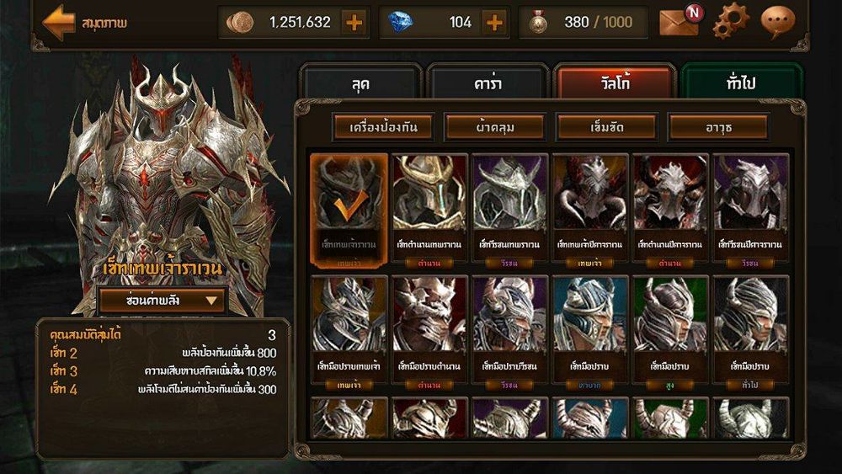The width and height of the screenshot is (842, 474).
Task: Select the green เซ็ทมือปราบ สูง thumbnail
Action: (x=670, y=333)
